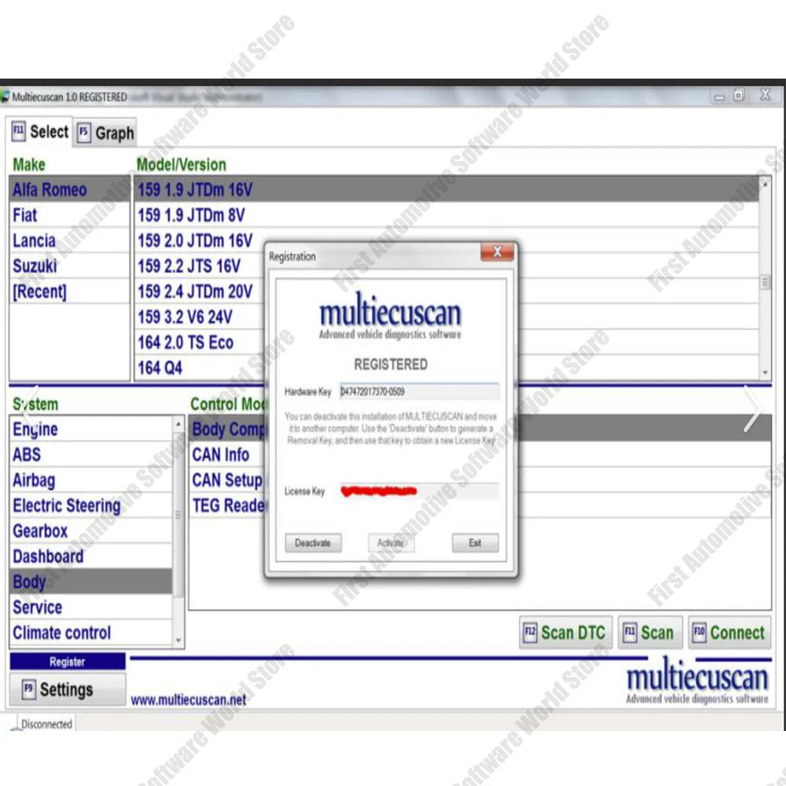Click the Register button

tap(67, 662)
